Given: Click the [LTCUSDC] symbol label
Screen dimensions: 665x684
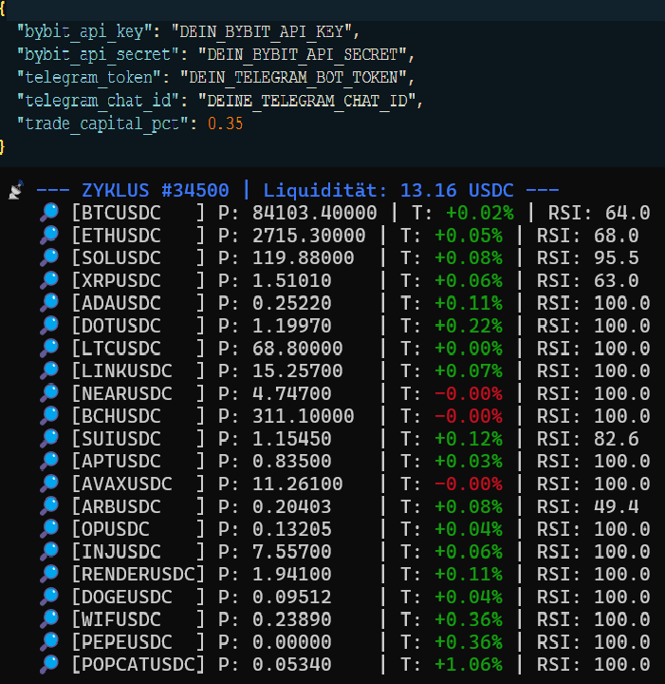Looking at the screenshot, I should 139,349.
